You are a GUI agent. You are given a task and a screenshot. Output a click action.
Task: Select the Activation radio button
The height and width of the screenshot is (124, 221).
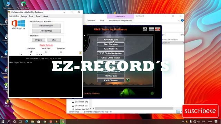(x=31, y=52)
